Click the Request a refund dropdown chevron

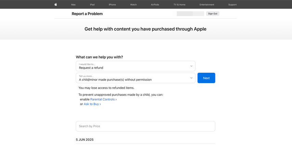[x=191, y=66]
